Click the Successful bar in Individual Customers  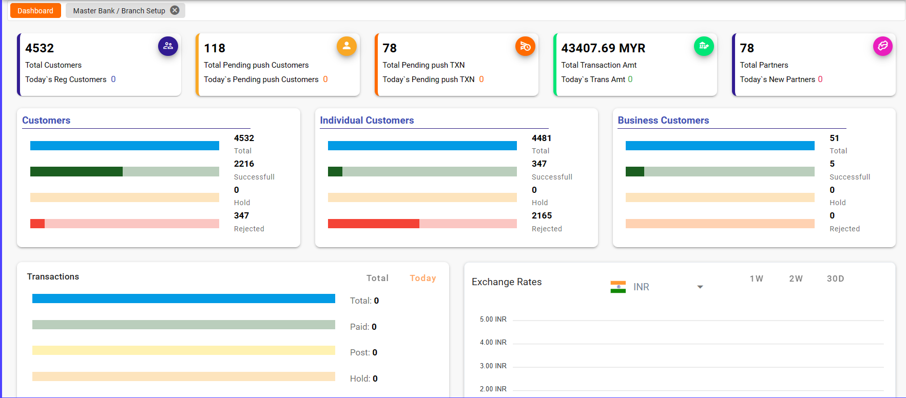click(422, 171)
